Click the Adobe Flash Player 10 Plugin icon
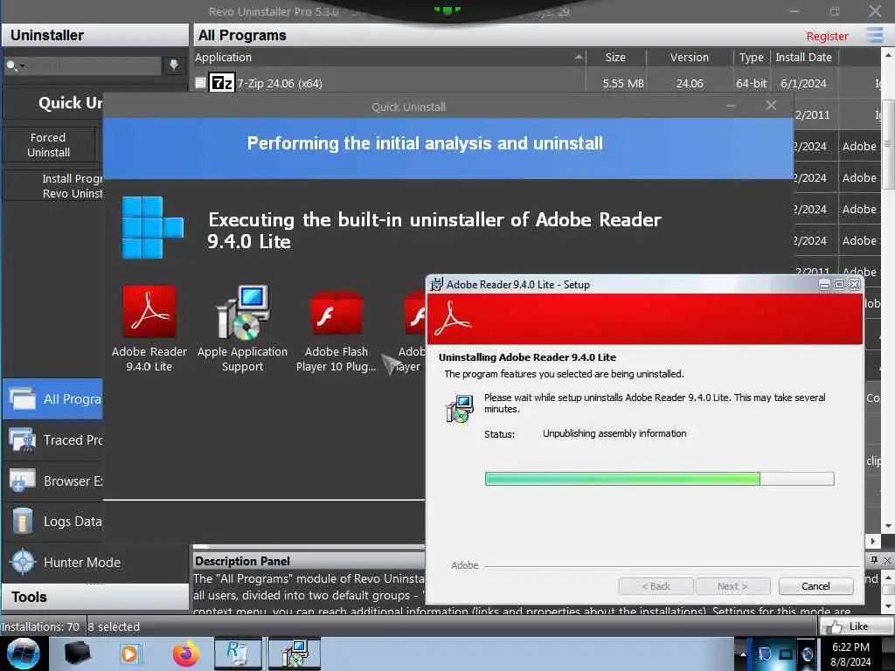This screenshot has height=671, width=895. coord(336,313)
